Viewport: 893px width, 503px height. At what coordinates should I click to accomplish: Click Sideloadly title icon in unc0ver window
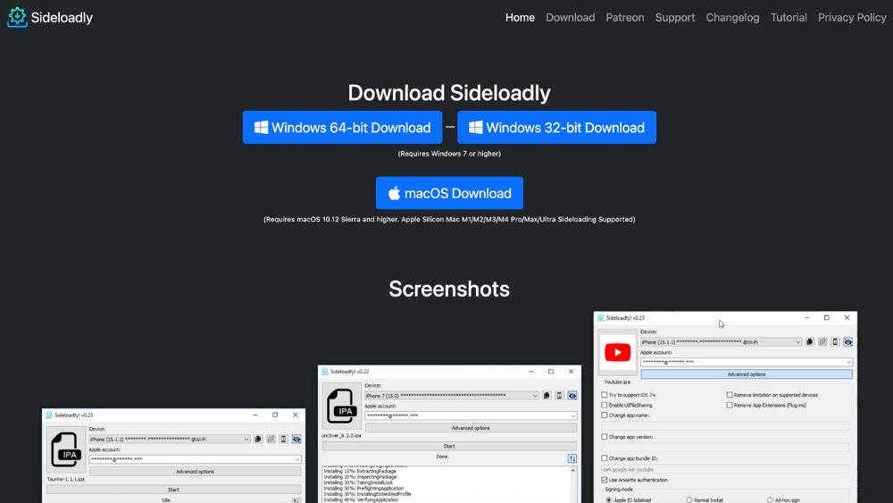pyautogui.click(x=325, y=372)
